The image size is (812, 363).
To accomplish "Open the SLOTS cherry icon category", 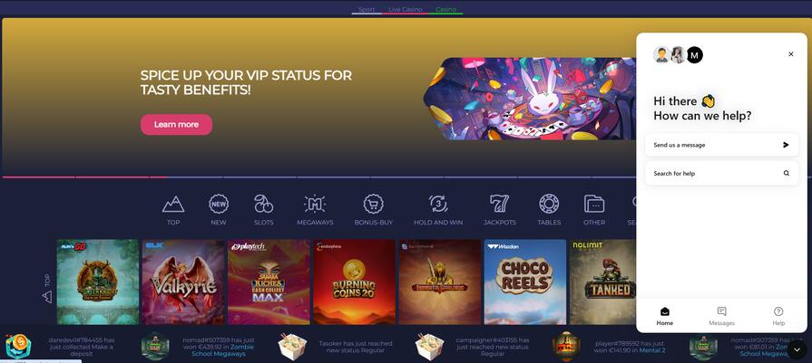I will tap(264, 204).
